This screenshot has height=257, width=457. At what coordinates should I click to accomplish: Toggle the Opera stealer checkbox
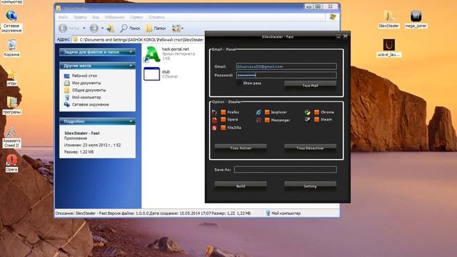pos(224,119)
